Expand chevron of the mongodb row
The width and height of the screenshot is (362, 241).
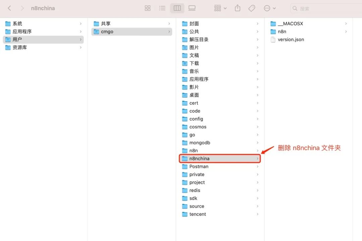(257, 143)
